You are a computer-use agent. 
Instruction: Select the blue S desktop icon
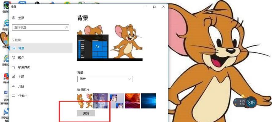point(6,112)
